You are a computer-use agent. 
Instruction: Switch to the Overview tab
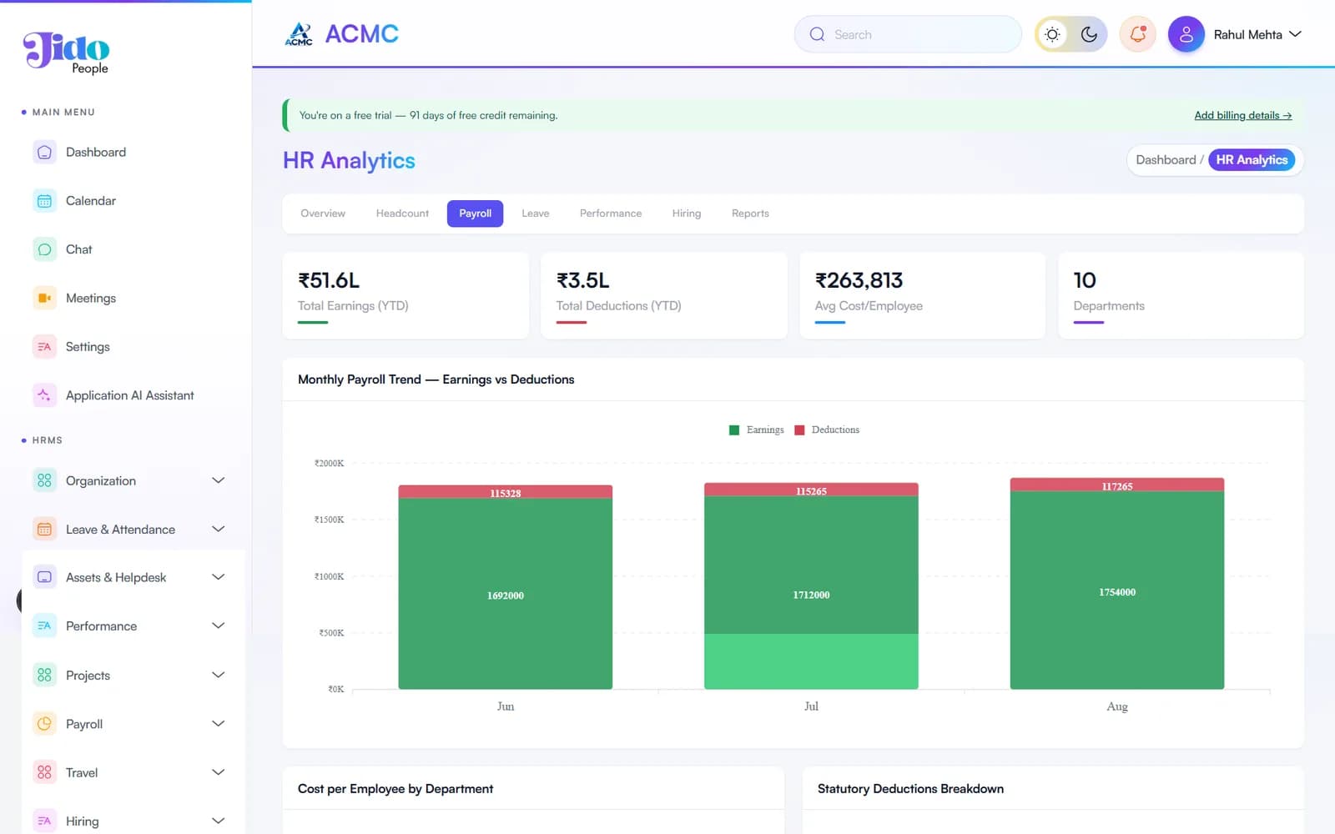point(323,214)
